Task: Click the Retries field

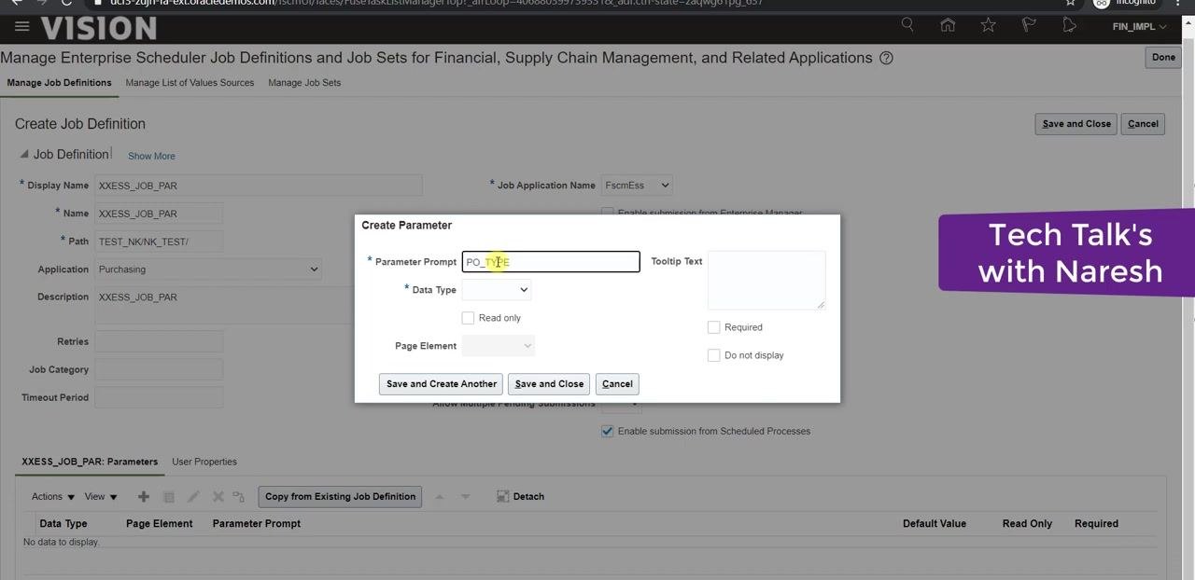Action: (159, 342)
